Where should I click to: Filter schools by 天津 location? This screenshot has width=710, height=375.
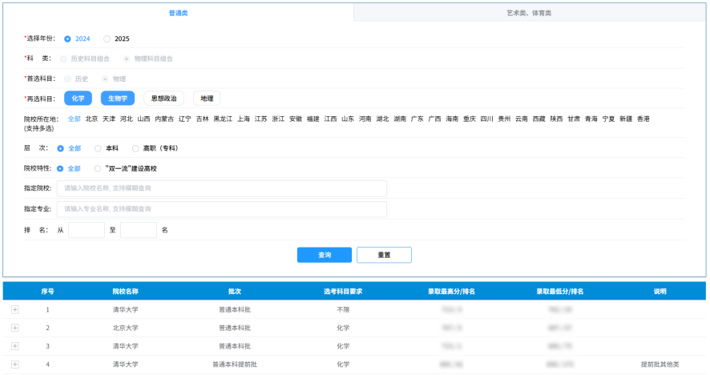tap(109, 119)
